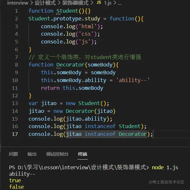The image size is (190, 190).
Task: Open the 装饰器模式 breadcrumb folder
Action: click(x=75, y=3)
